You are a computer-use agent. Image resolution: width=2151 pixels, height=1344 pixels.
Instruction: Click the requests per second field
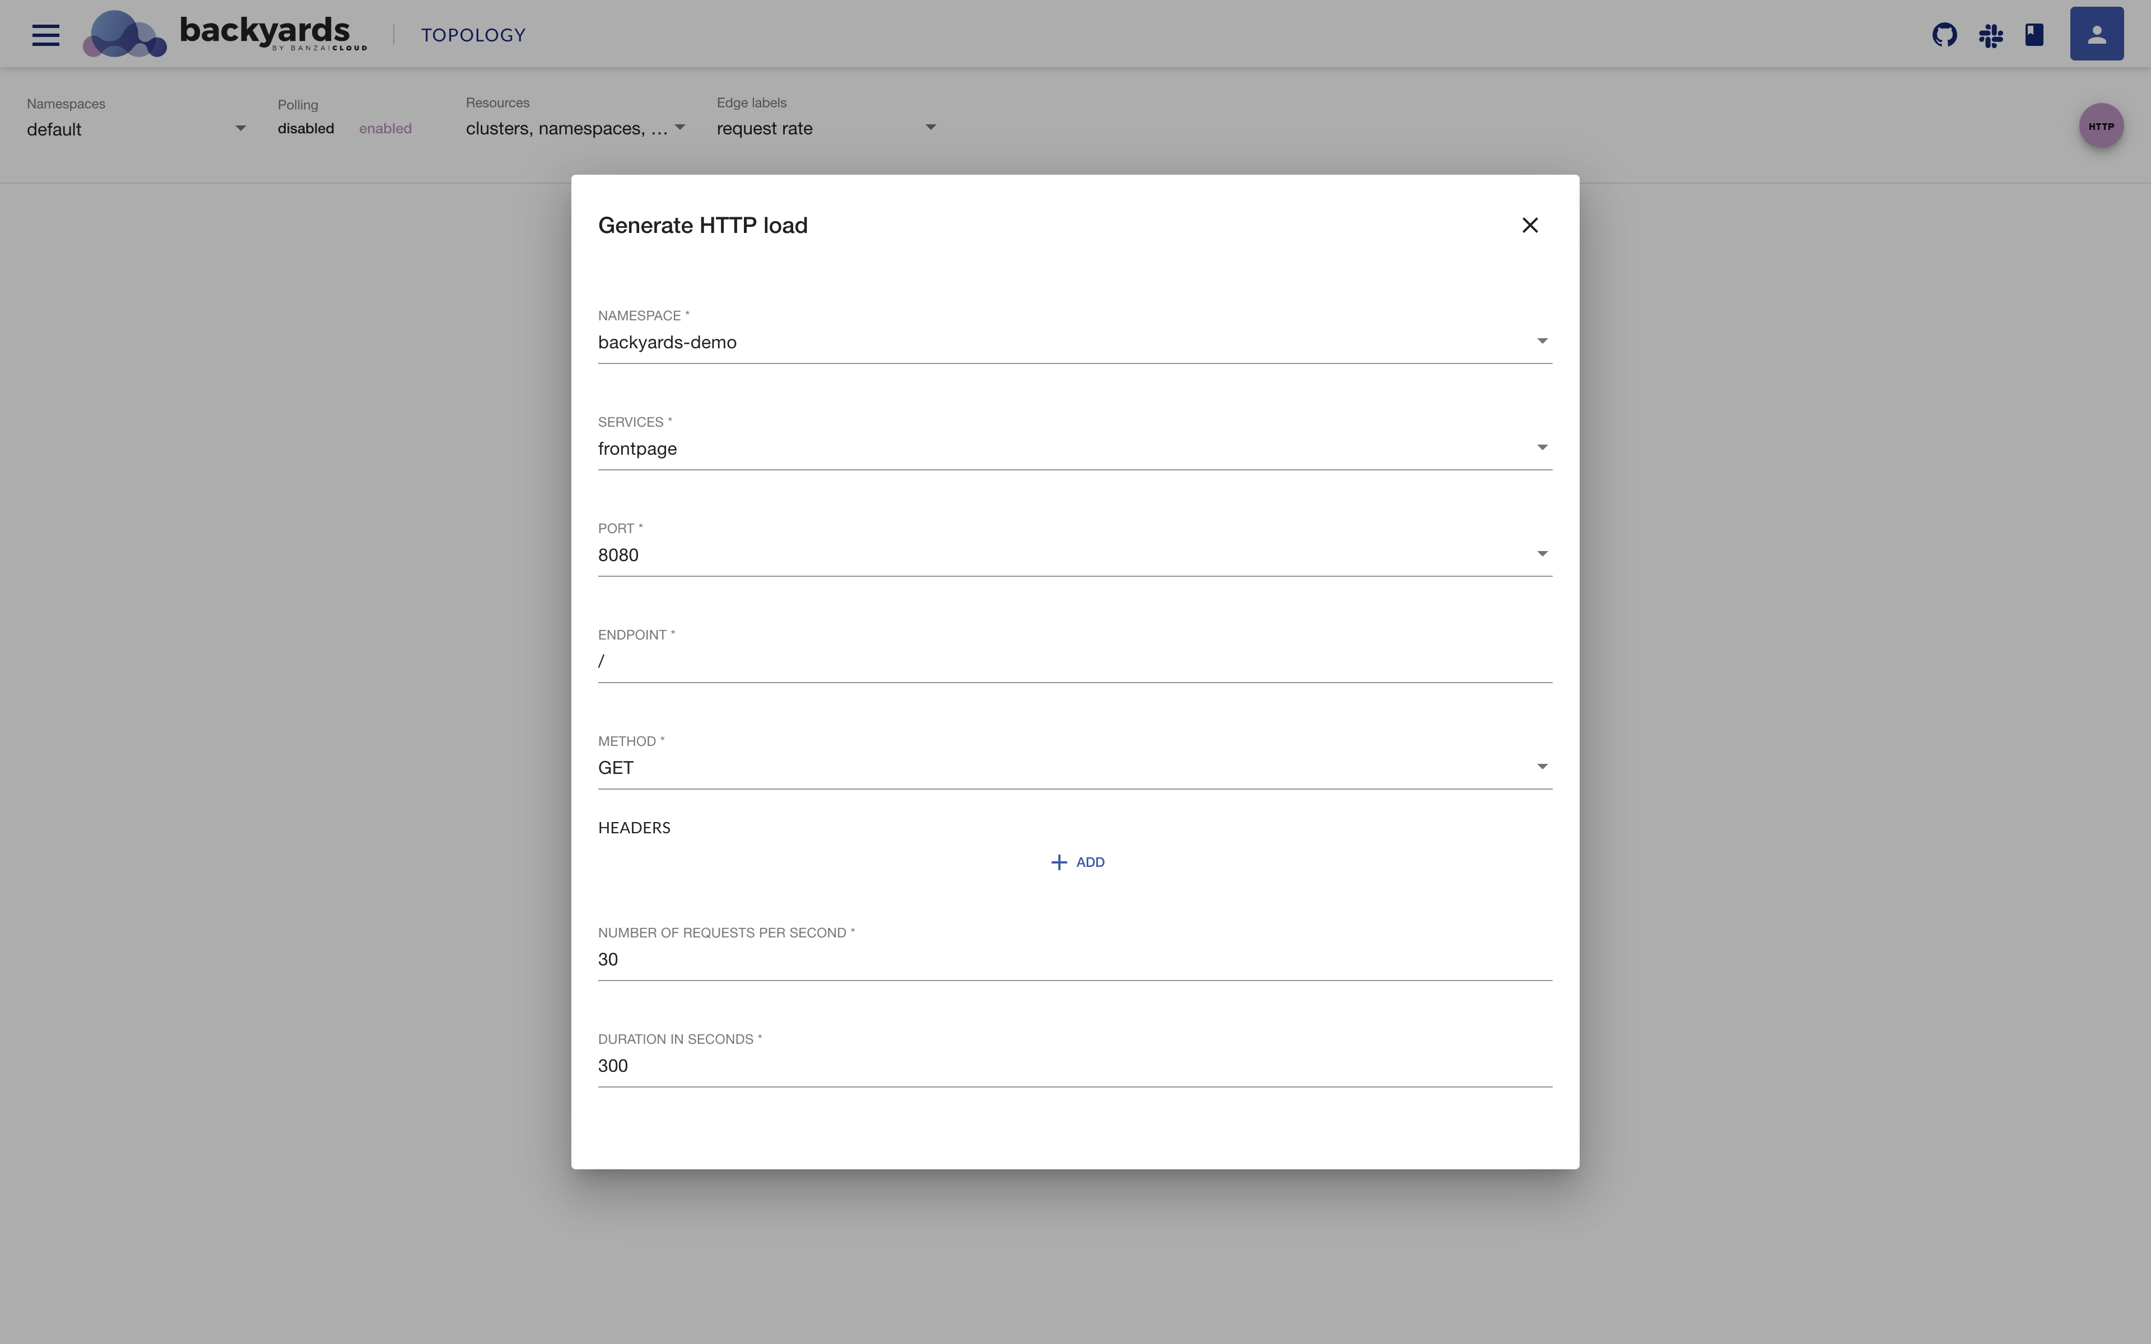coord(1074,960)
